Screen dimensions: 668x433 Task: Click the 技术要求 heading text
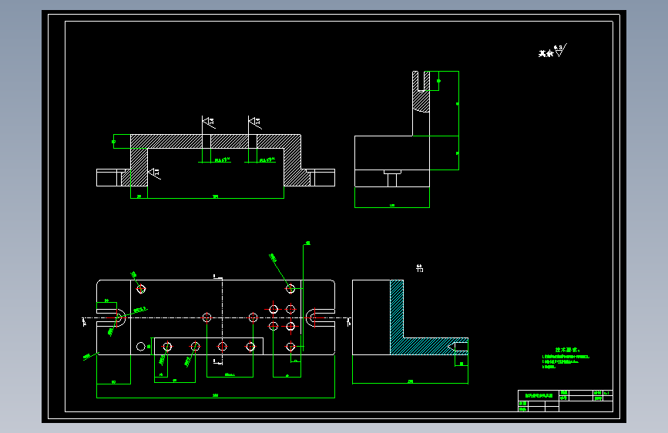[567, 350]
